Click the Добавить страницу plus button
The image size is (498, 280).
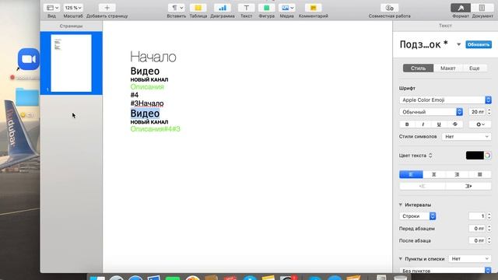tap(107, 8)
